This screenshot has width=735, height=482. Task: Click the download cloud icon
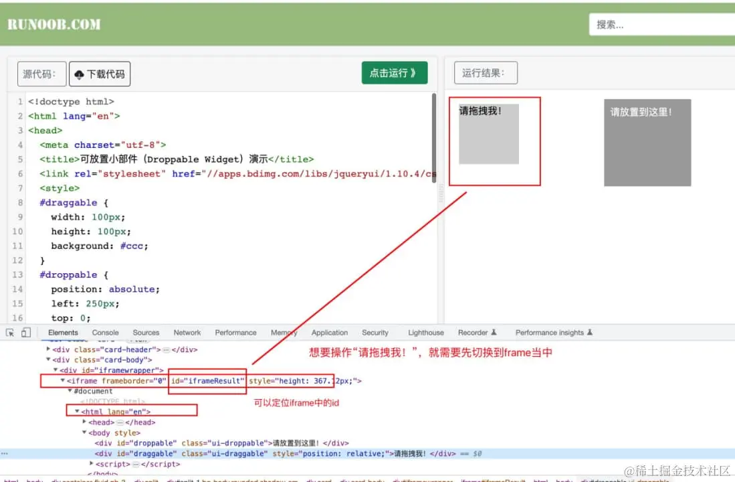pyautogui.click(x=79, y=74)
